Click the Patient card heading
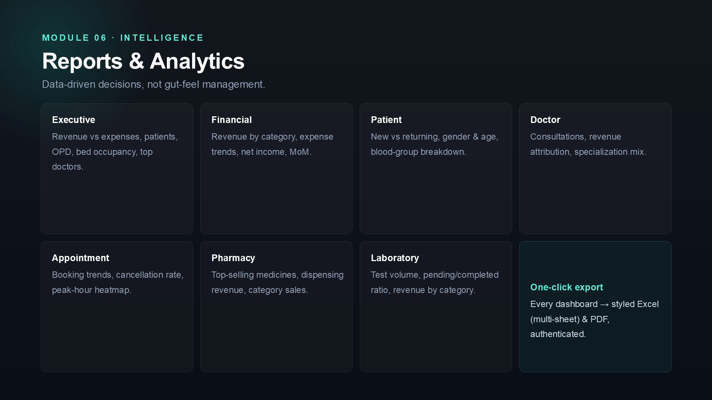Screen dimensions: 712x400 386,120
